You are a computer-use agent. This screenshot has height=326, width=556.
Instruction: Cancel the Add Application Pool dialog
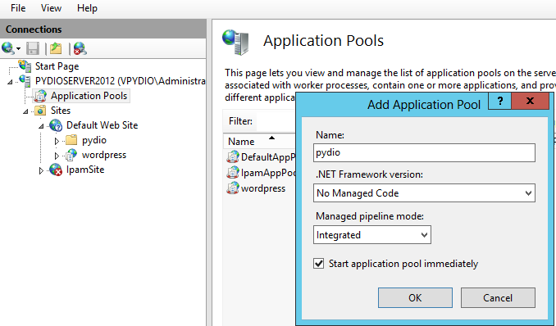498,297
